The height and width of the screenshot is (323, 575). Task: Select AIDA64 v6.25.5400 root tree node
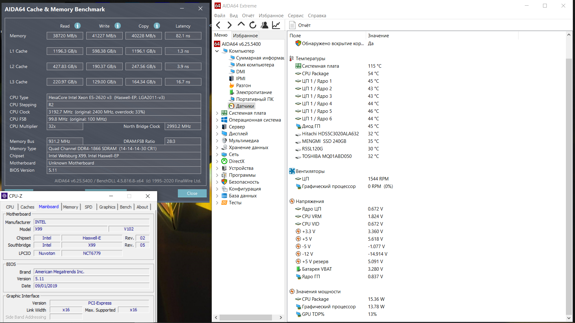237,44
